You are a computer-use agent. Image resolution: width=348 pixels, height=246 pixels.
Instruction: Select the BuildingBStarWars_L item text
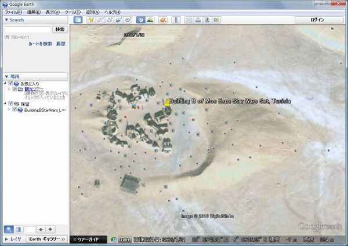tap(45, 110)
